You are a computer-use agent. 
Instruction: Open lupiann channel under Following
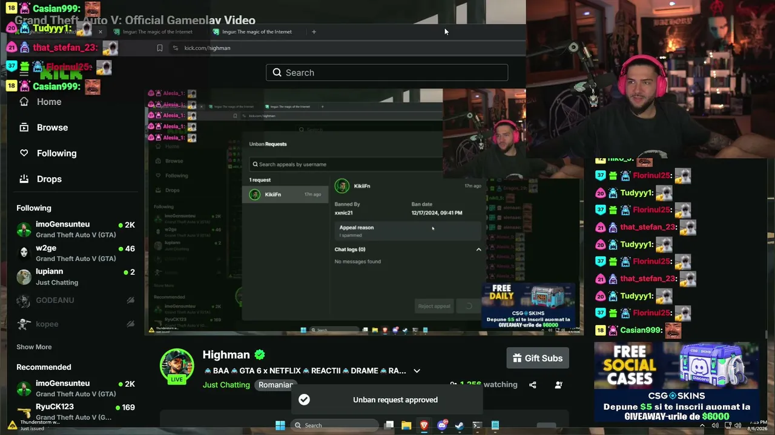pyautogui.click(x=76, y=277)
